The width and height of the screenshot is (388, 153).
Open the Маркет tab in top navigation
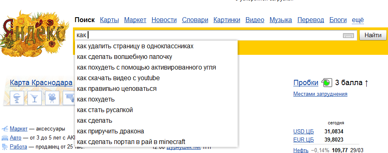[x=135, y=20]
